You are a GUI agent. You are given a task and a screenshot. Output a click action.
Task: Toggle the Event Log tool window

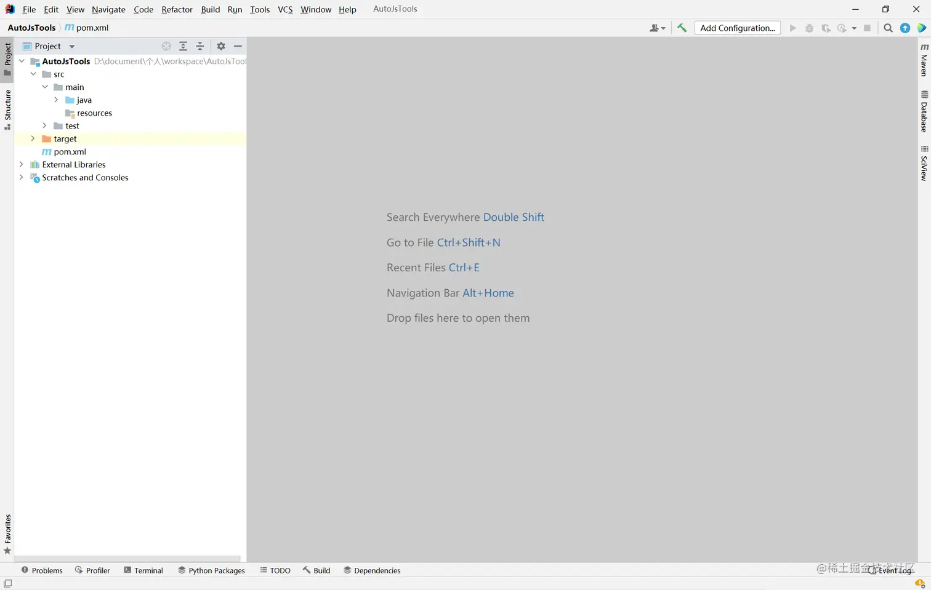890,570
